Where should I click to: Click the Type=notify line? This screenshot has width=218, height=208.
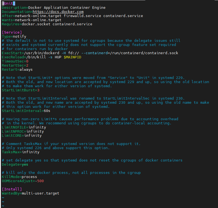[14, 37]
